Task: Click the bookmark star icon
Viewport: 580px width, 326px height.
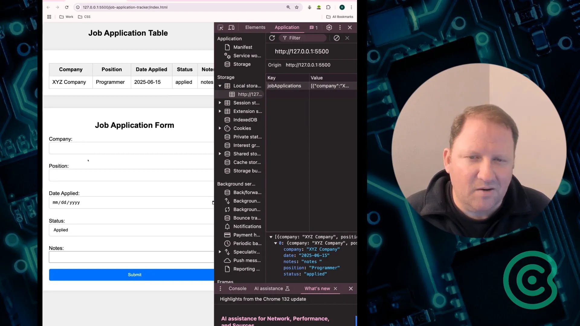Action: pos(297,7)
